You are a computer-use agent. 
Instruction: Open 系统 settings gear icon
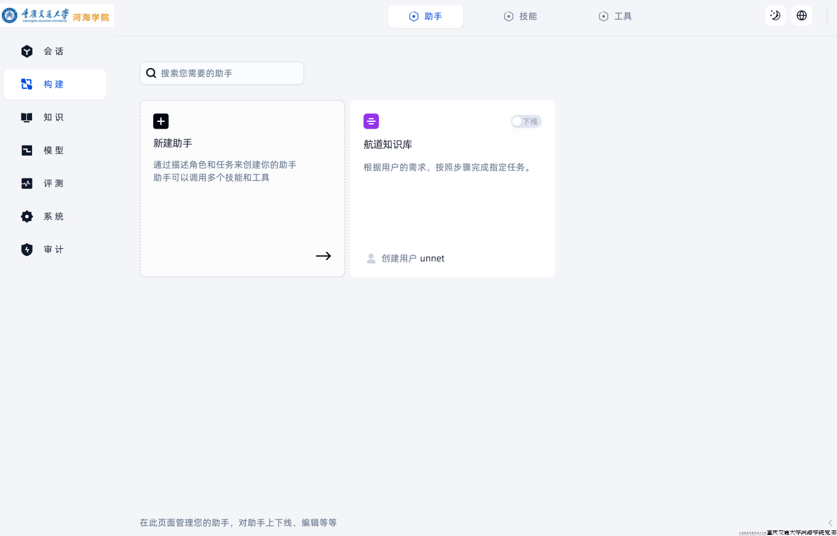click(27, 217)
